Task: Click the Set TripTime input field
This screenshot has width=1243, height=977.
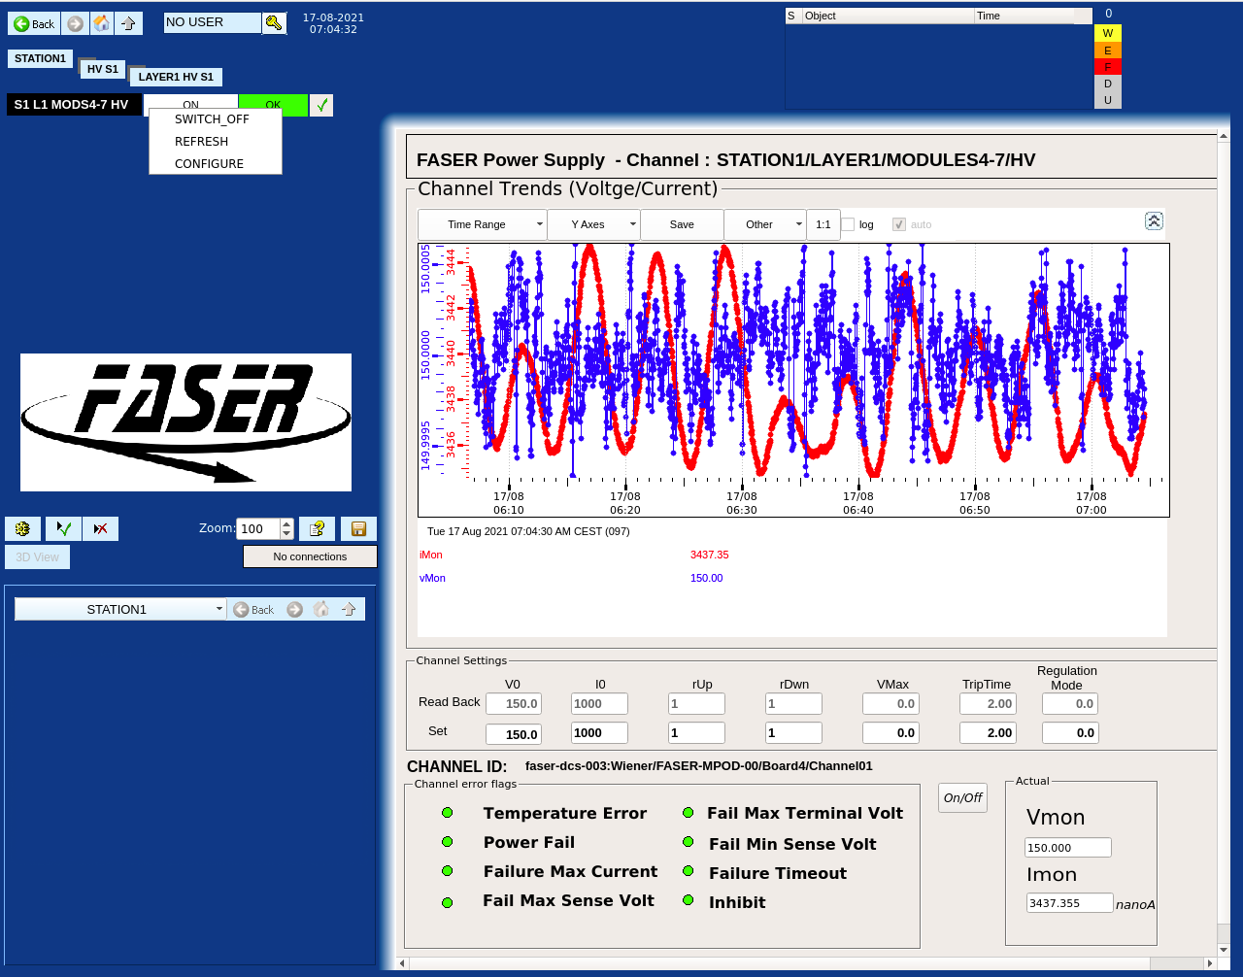Action: [x=988, y=733]
